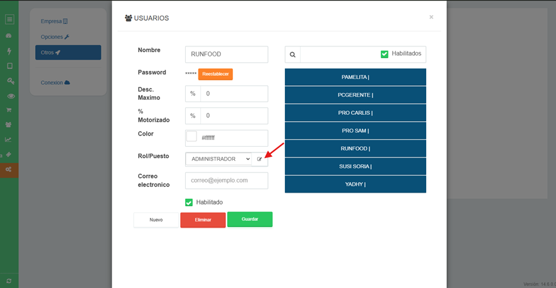Open the shopping cart sidebar icon

tap(9, 110)
